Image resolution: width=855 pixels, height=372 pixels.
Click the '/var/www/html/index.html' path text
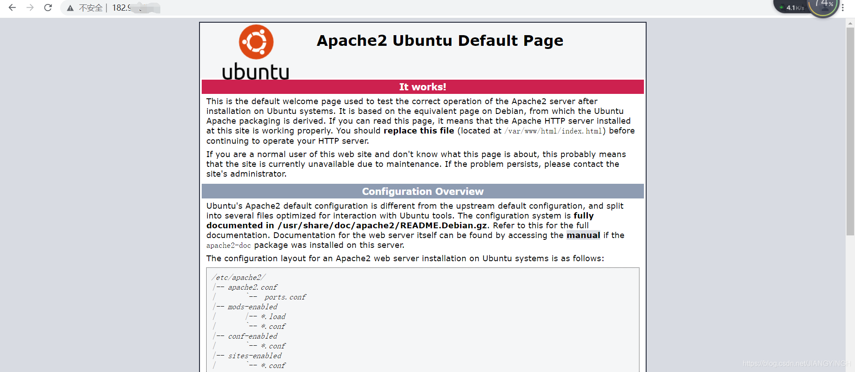tap(553, 131)
